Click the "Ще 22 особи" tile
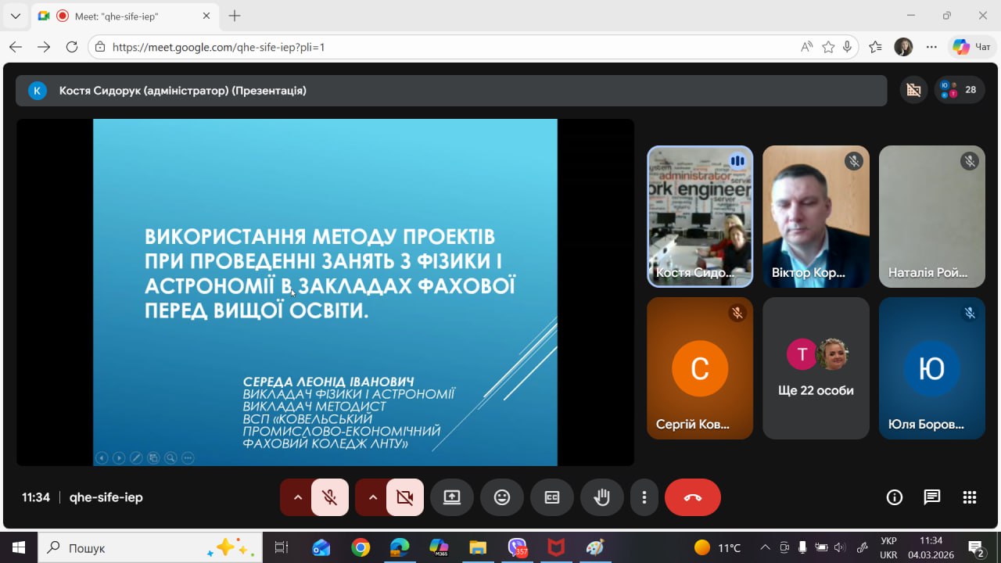The width and height of the screenshot is (1001, 563). pos(816,368)
